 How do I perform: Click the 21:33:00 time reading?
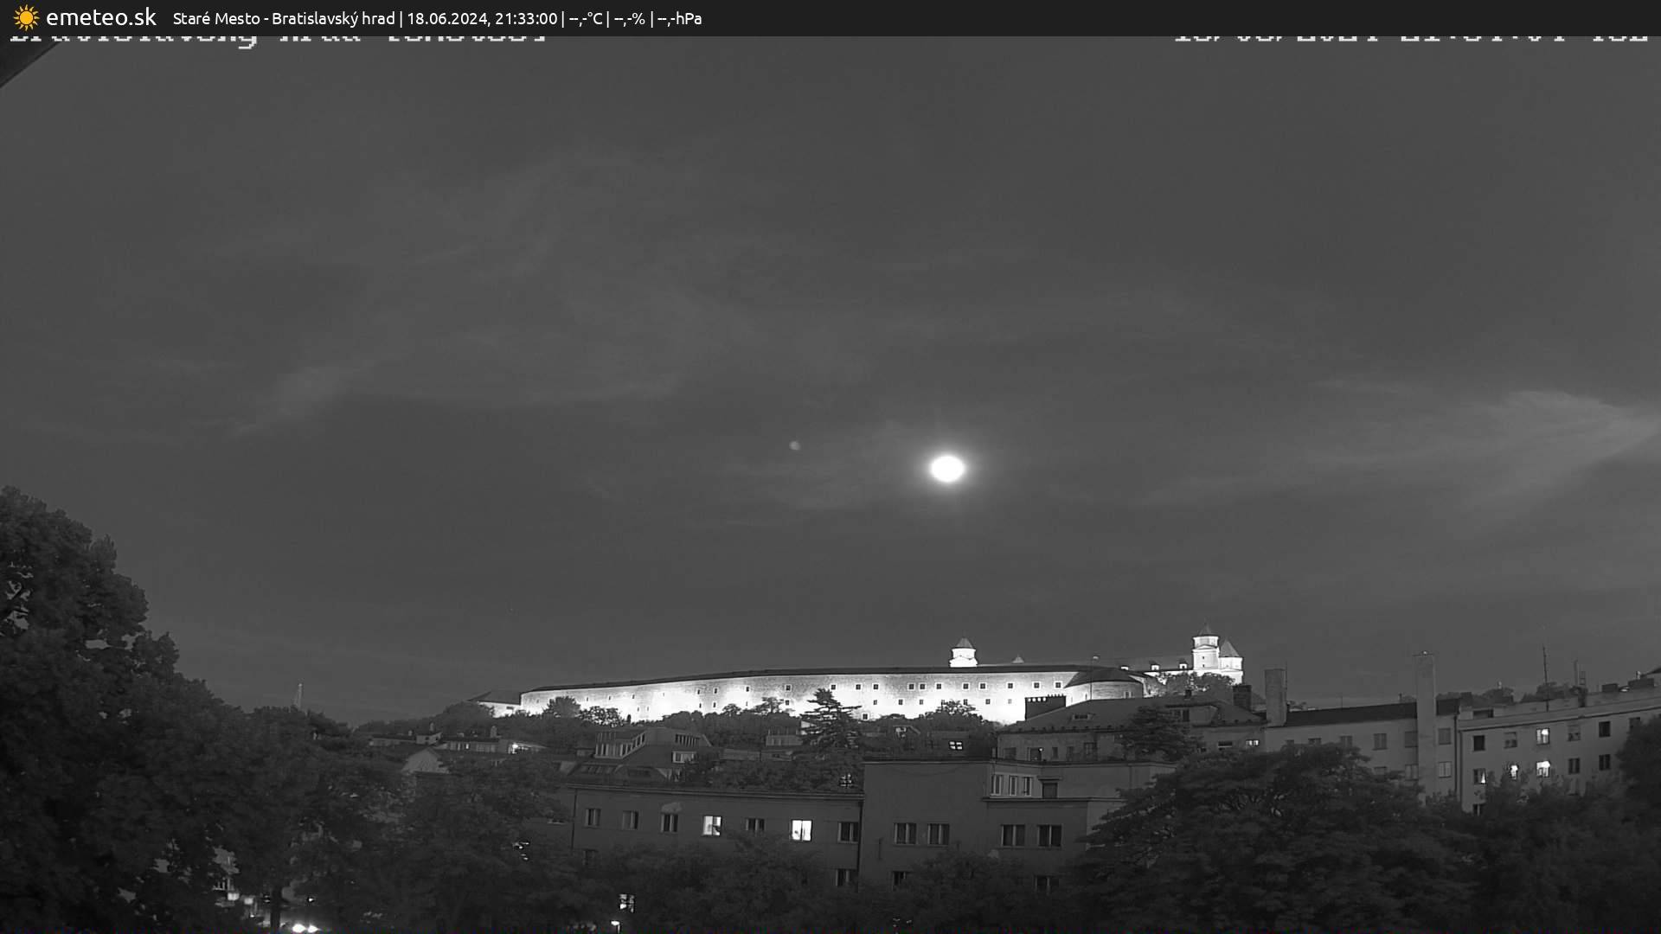point(526,18)
